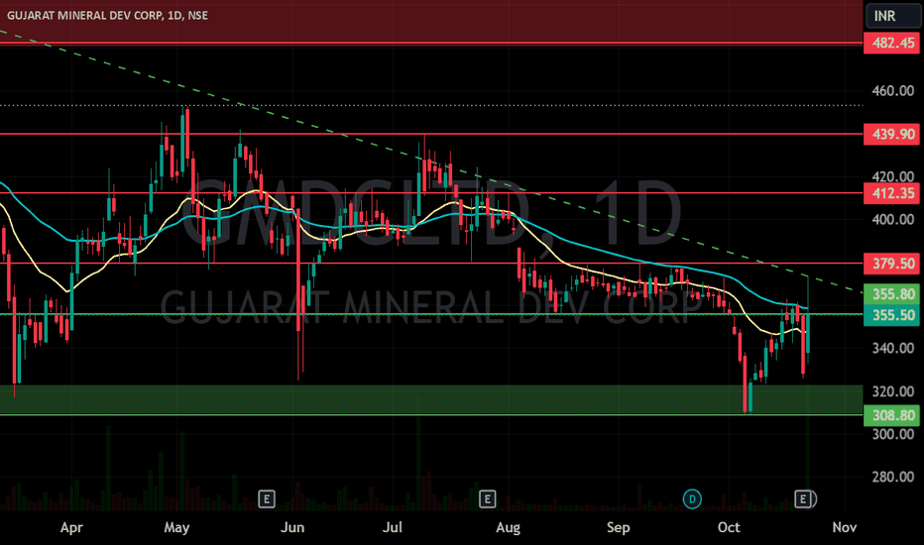
Task: Click the Aug label on time axis
Action: click(x=508, y=527)
